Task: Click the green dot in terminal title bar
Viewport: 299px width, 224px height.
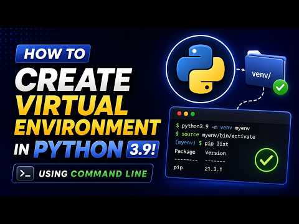Action: 193,114
